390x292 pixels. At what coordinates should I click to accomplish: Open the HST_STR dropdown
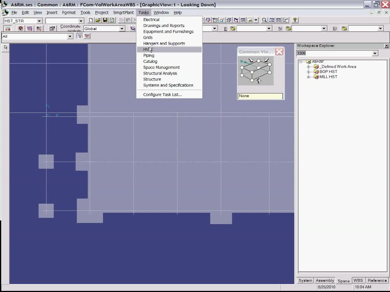click(x=39, y=21)
